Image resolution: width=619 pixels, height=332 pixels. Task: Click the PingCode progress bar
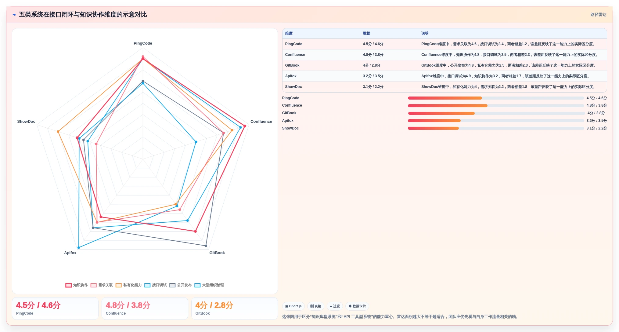tap(496, 98)
